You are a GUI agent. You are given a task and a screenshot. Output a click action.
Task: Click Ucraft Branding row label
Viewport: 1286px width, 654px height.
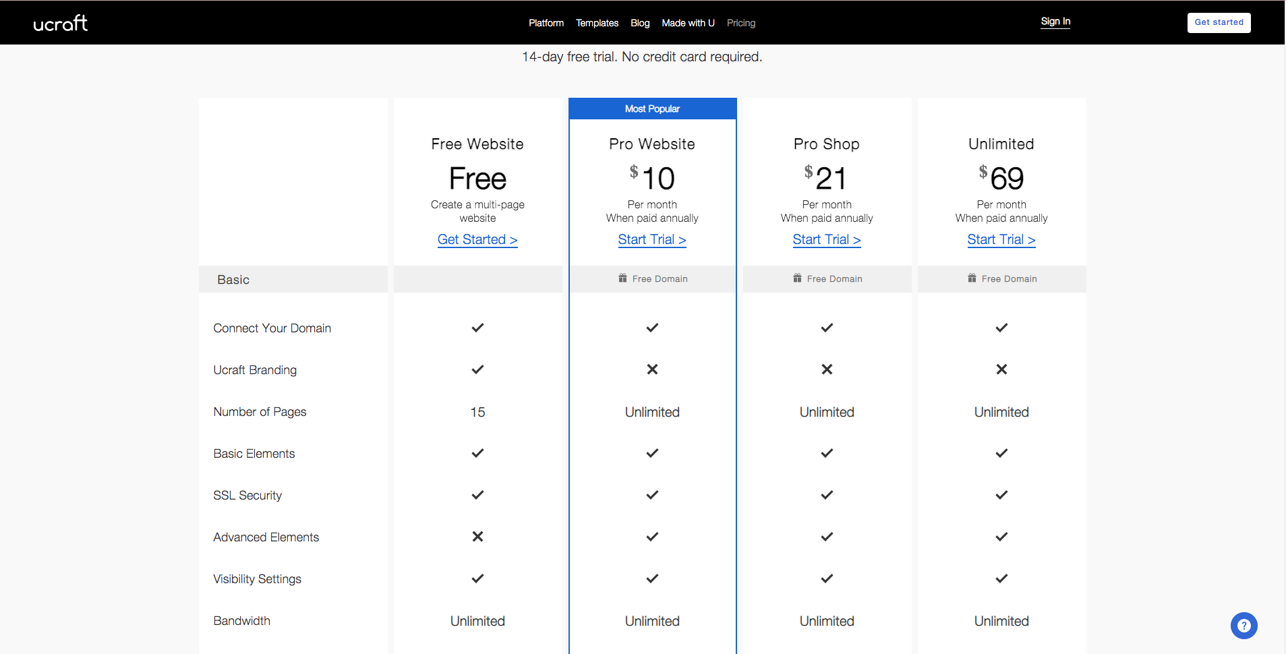pos(255,370)
